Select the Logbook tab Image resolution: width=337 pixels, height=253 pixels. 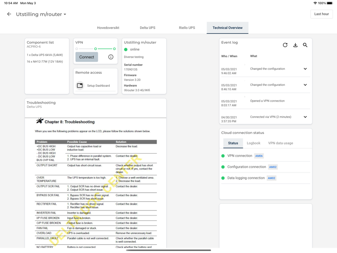click(253, 143)
